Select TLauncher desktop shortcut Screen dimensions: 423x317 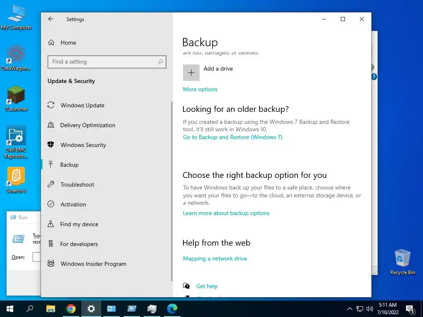coord(16,98)
